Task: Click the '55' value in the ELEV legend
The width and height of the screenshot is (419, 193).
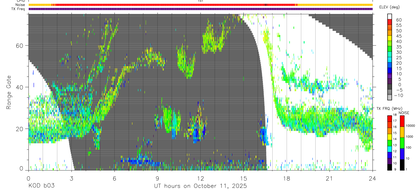Action: pos(399,25)
